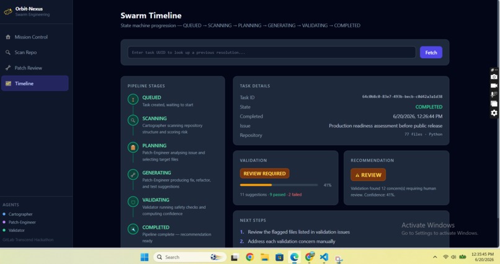
Task: Click the Swarm Timeline heading
Action: click(151, 15)
